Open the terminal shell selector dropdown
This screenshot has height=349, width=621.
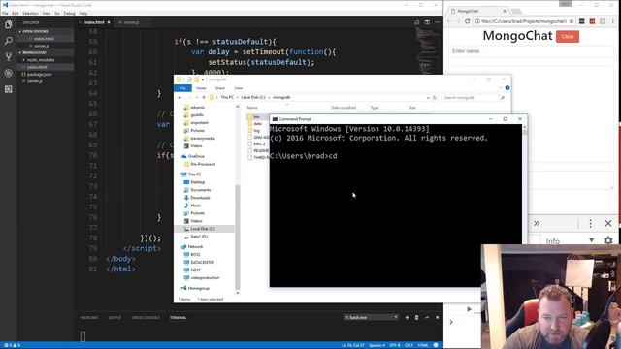click(x=371, y=317)
